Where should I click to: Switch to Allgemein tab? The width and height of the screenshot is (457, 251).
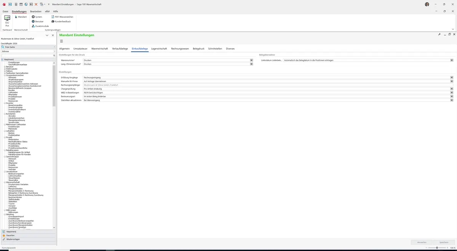click(x=64, y=49)
